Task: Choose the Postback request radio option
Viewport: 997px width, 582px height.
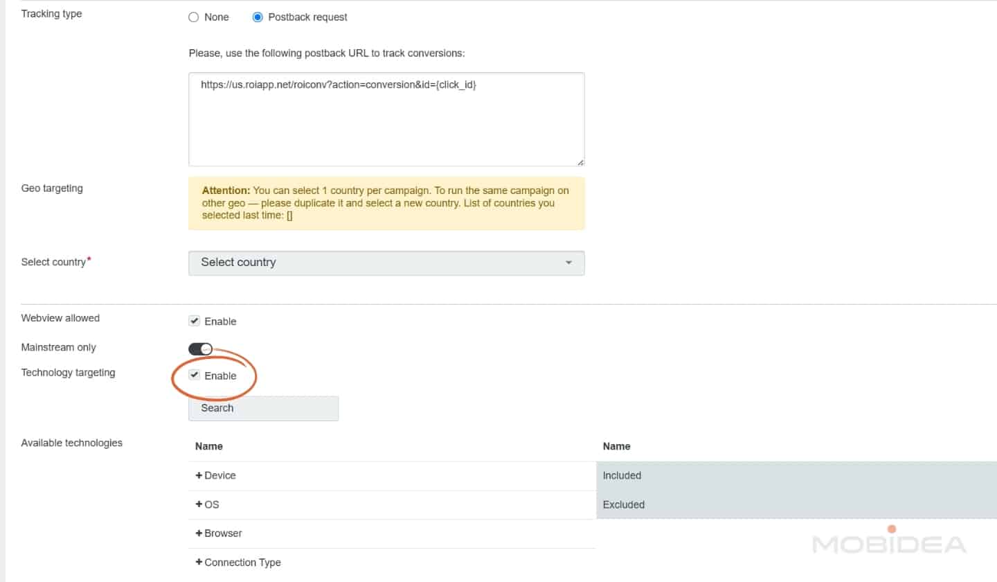Action: pyautogui.click(x=258, y=17)
